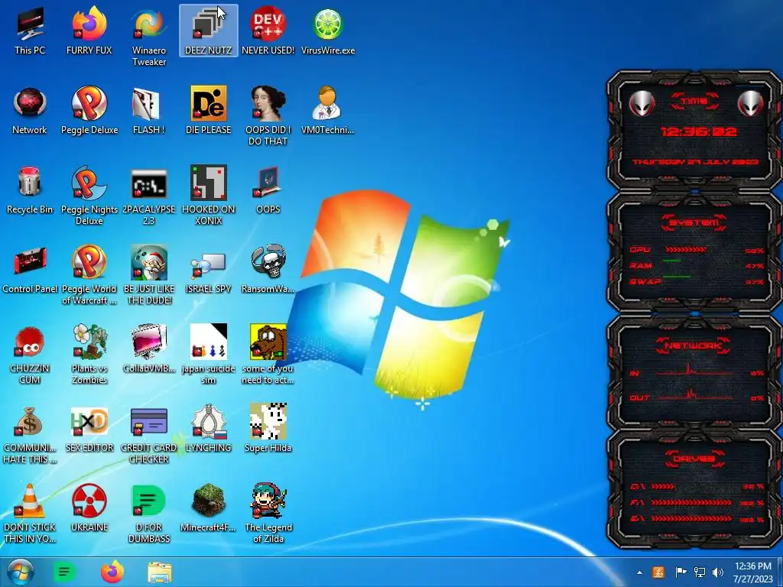Click the DRIVES widget panel
The height and width of the screenshot is (587, 783).
coord(695,489)
